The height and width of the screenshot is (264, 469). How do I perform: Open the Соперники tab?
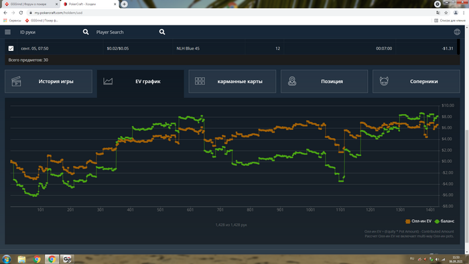coord(416,81)
